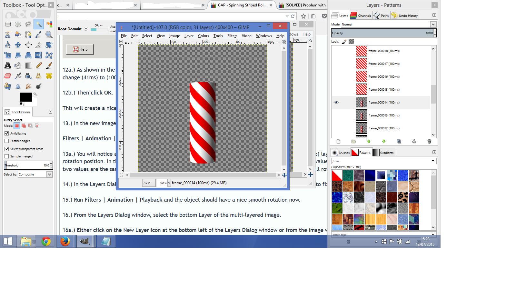Enable the Feather edges checkbox
Screen dimensions: 516x290
point(7,141)
